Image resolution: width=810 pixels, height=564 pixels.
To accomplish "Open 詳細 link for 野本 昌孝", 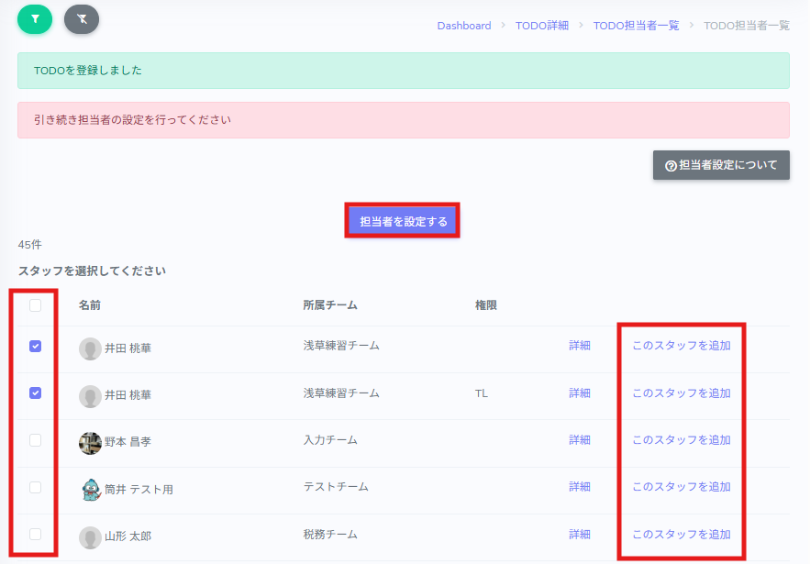I will [x=580, y=440].
